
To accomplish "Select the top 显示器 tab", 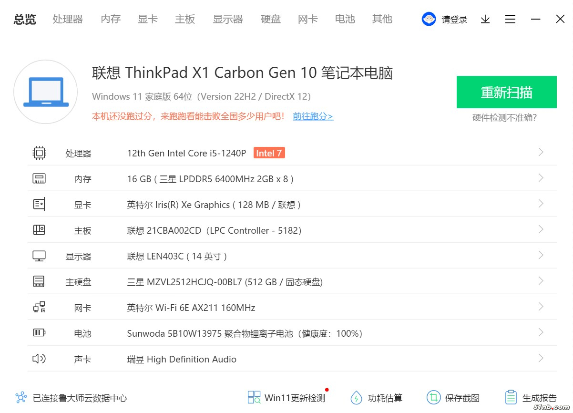I will (x=228, y=19).
